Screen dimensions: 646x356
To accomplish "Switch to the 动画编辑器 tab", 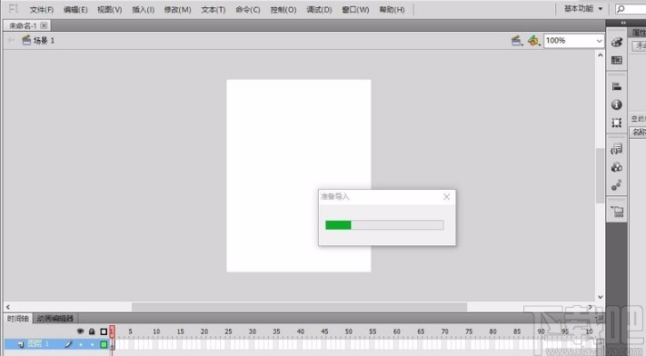I will point(55,319).
